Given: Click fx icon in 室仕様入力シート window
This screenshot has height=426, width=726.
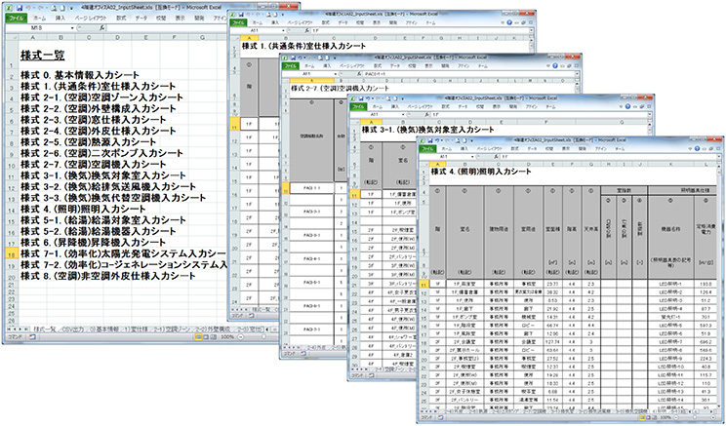Looking at the screenshot, I should [x=307, y=30].
